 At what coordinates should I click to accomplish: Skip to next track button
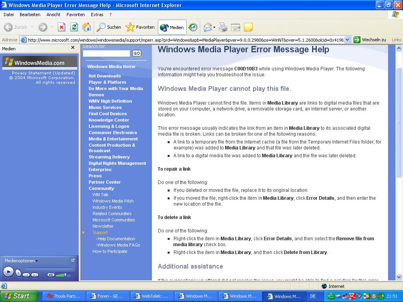tap(35, 275)
